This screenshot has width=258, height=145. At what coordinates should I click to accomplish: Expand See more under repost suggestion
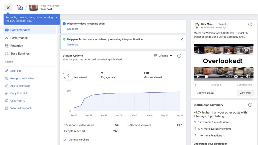73,44
